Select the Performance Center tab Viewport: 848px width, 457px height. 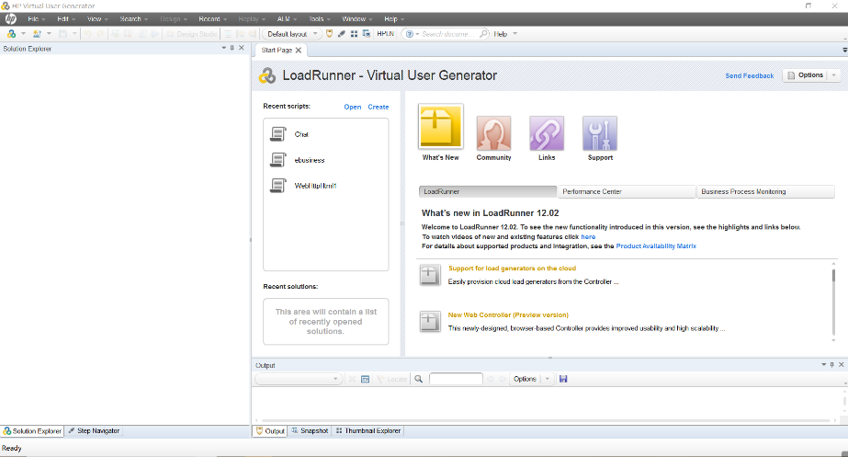627,191
